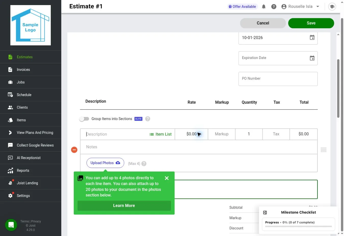This screenshot has height=236, width=344.
Task: Cancel the estimate edit
Action: tap(263, 23)
